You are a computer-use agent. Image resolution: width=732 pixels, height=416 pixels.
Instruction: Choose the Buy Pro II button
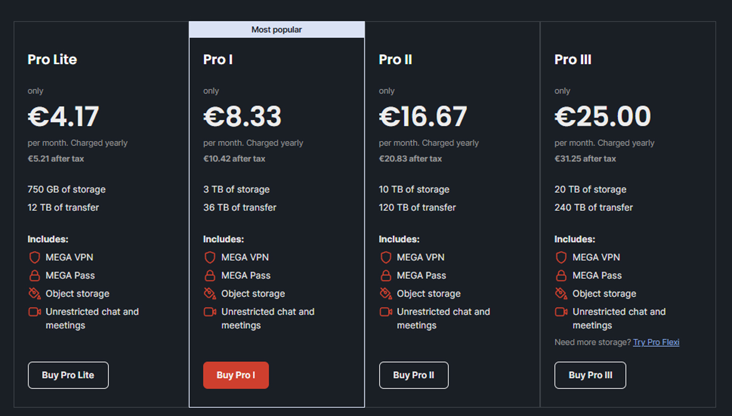click(x=414, y=375)
